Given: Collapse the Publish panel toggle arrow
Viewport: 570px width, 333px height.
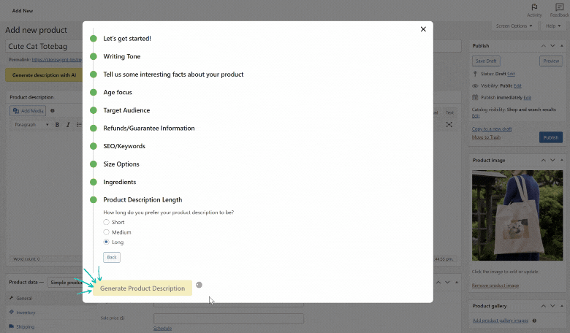Looking at the screenshot, I should coord(562,46).
